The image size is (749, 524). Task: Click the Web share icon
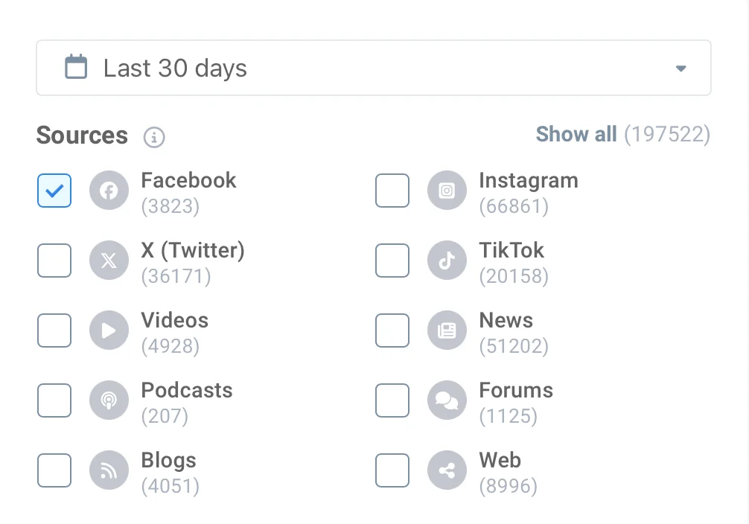(447, 470)
